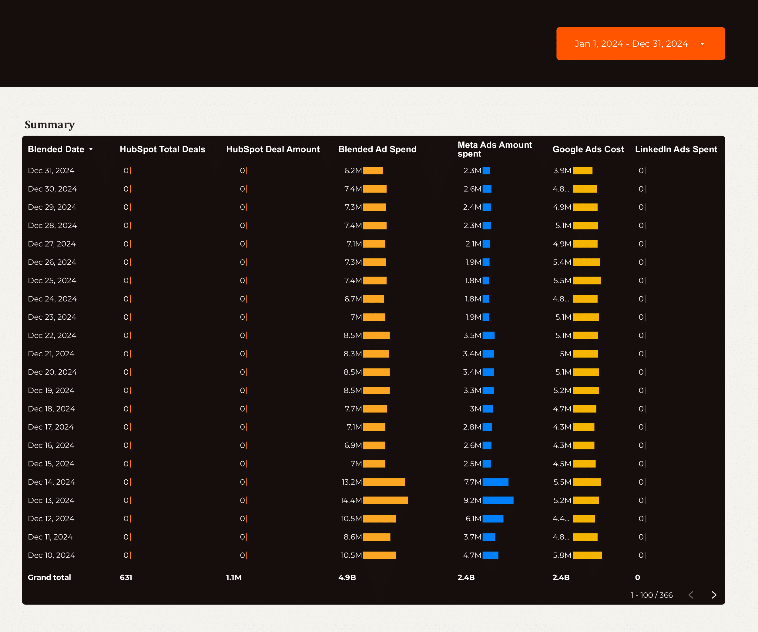
Task: Toggle sort arrow beside Blended Date
Action: (91, 149)
